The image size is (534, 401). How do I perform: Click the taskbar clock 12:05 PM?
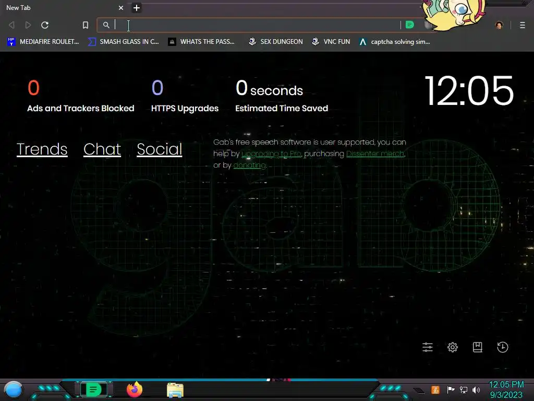pyautogui.click(x=506, y=385)
